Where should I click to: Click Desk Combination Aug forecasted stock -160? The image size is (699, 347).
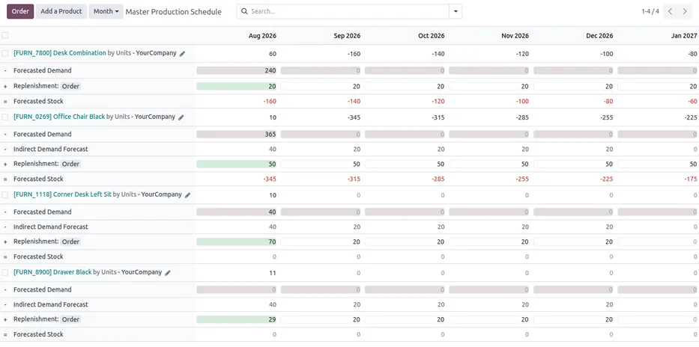[270, 102]
